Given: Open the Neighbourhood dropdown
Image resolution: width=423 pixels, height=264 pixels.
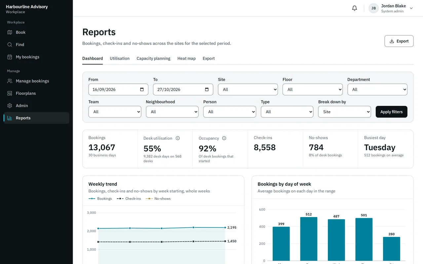Looking at the screenshot, I should (x=172, y=112).
